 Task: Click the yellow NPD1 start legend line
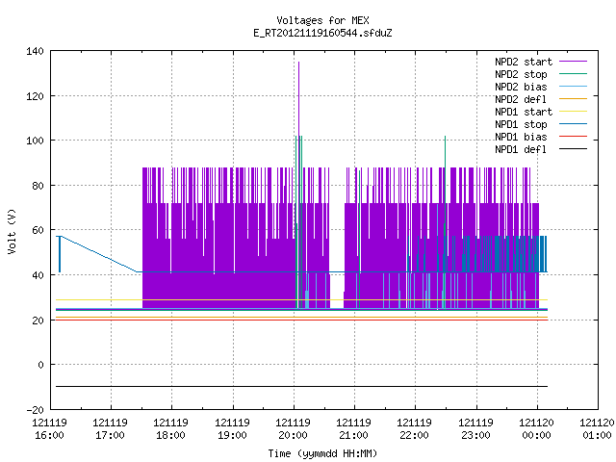coord(574,112)
